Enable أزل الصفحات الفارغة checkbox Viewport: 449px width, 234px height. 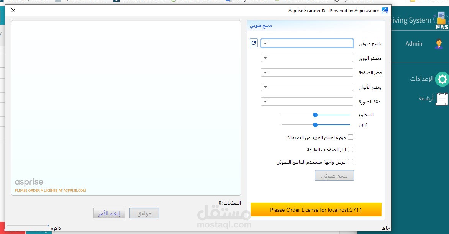click(351, 149)
